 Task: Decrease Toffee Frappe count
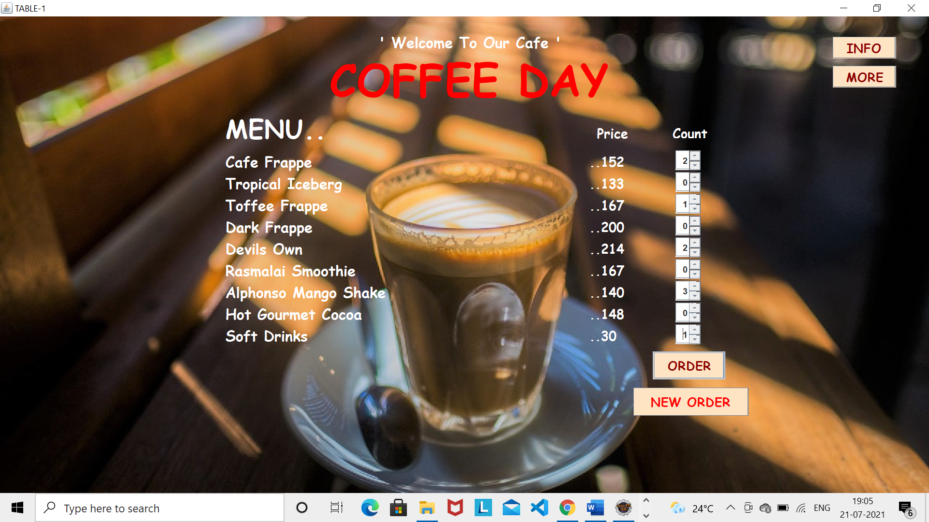(x=695, y=209)
